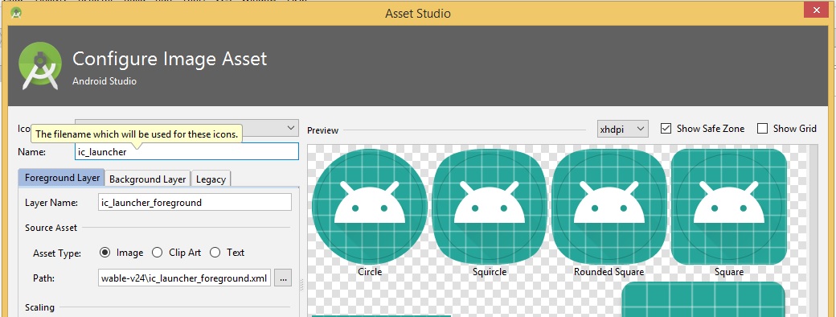The width and height of the screenshot is (836, 317).
Task: Switch to the Foreground Layer tab
Action: point(62,178)
